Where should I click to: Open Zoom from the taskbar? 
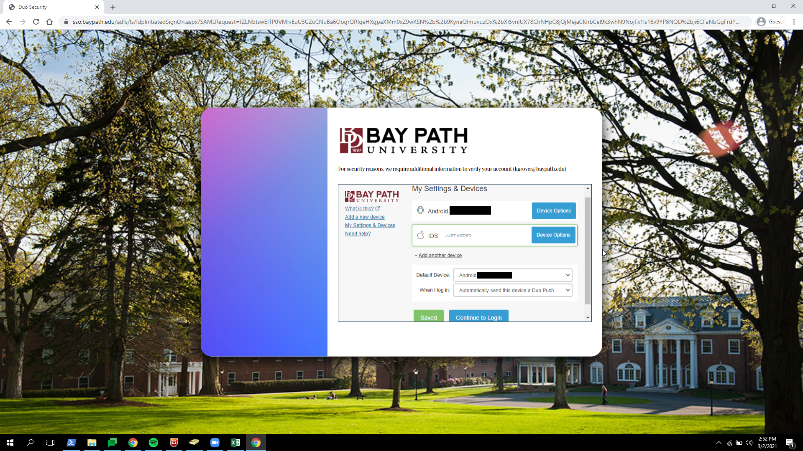click(215, 443)
